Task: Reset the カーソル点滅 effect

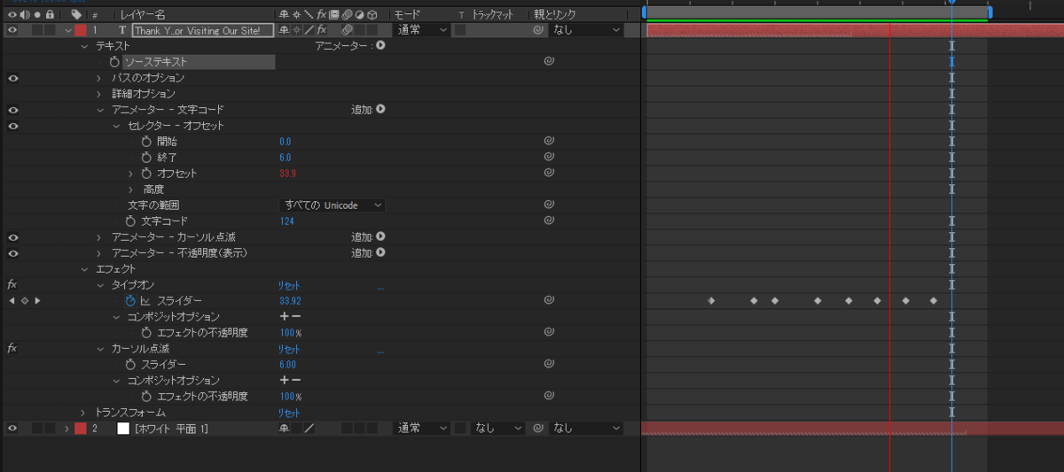Action: [x=290, y=349]
